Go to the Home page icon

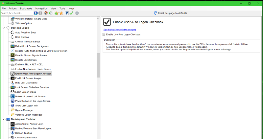point(46,13)
